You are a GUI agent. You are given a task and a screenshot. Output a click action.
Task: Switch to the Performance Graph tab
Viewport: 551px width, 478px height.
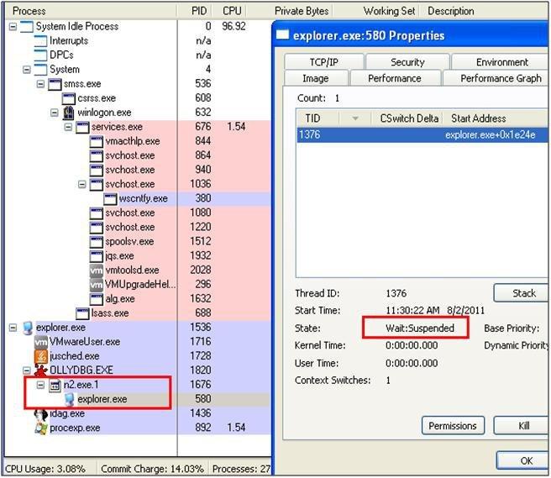pos(496,78)
